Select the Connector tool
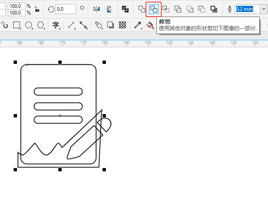This screenshot has height=207, width=268. pyautogui.click(x=84, y=25)
